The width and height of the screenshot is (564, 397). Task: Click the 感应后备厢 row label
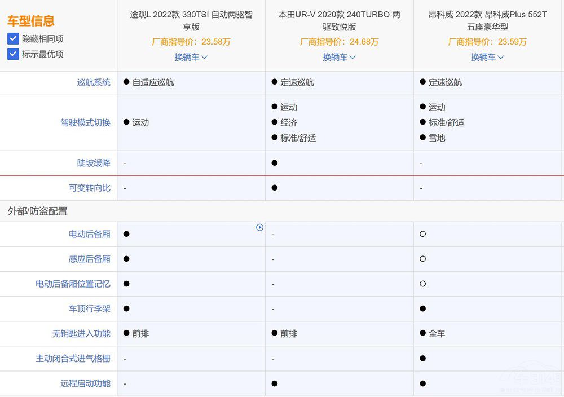point(90,259)
